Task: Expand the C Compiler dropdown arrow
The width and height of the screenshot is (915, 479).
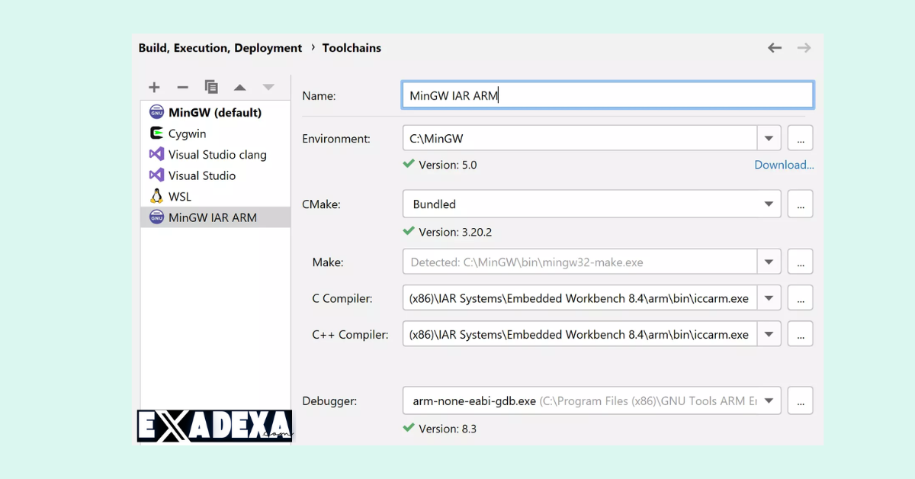Action: pos(769,298)
